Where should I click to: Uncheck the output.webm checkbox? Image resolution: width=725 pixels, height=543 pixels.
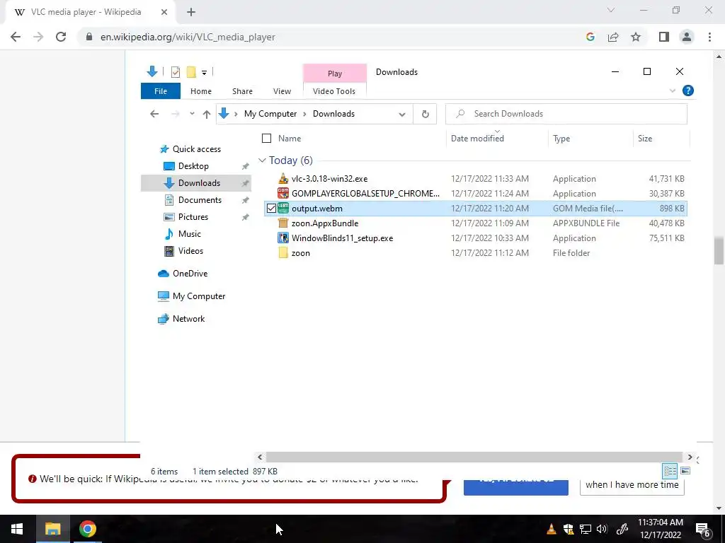click(271, 209)
